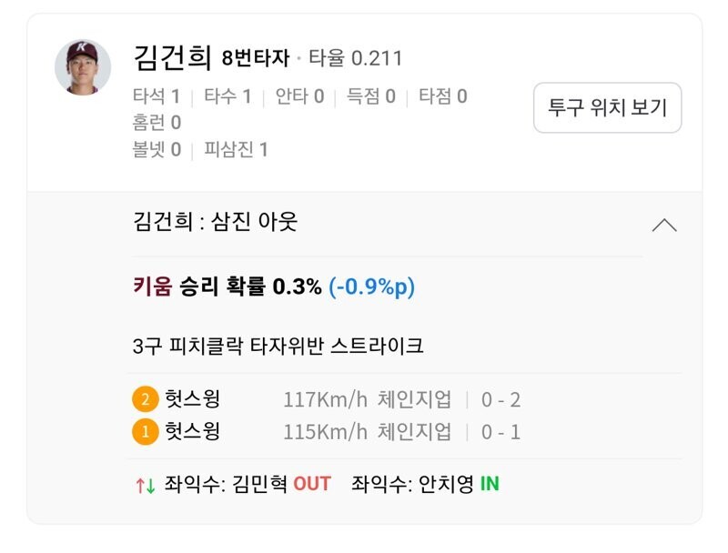Click the 타율 0.211 batting average
Screen dimensions: 728x553
click(x=356, y=60)
